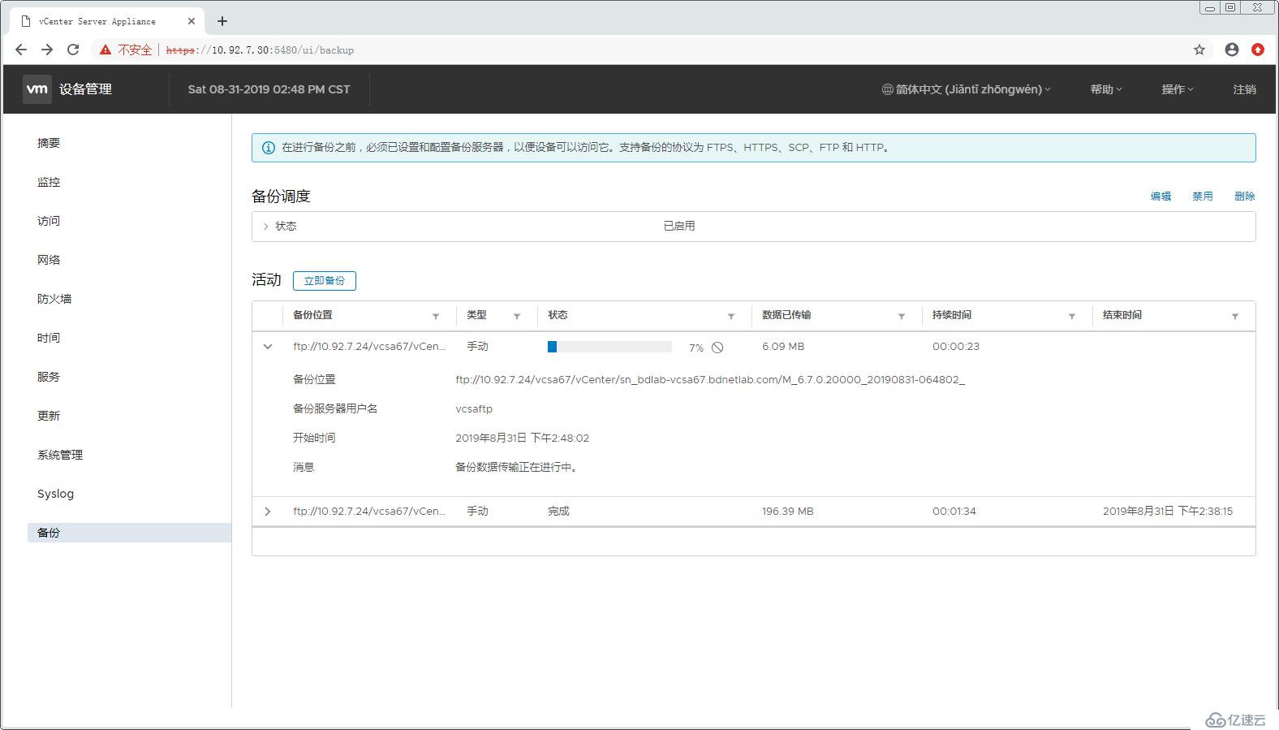Open the 操作 dropdown menu
Image resolution: width=1279 pixels, height=730 pixels.
(1178, 89)
